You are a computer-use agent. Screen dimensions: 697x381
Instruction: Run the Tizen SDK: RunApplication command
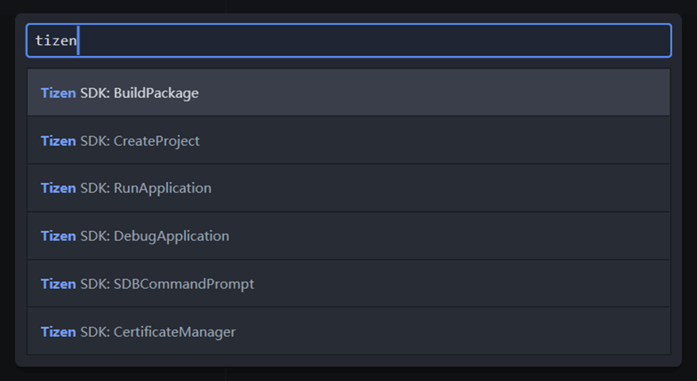pyautogui.click(x=348, y=188)
